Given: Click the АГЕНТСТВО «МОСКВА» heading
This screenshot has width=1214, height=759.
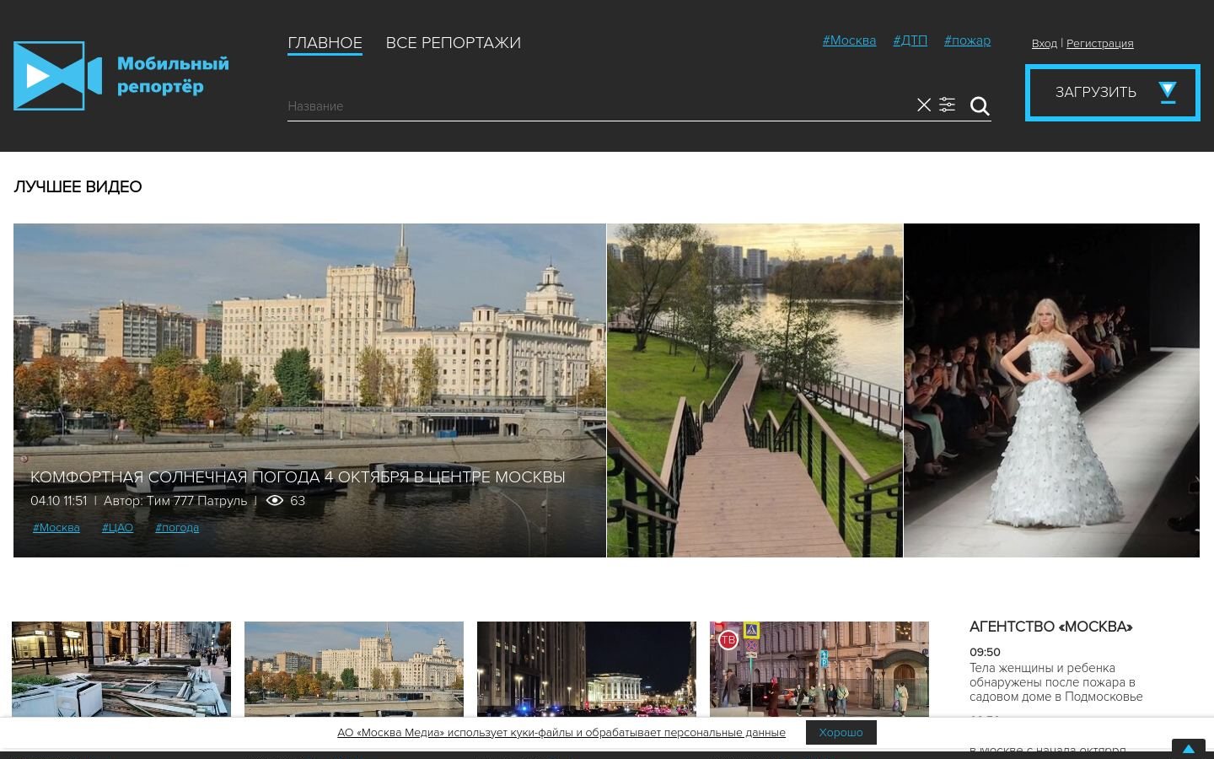Looking at the screenshot, I should pos(1051,627).
